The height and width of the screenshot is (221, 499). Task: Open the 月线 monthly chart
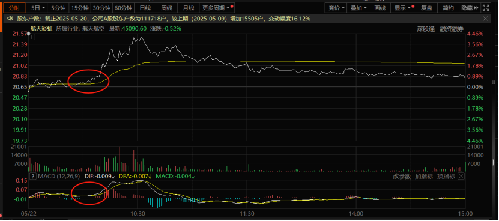(188, 8)
